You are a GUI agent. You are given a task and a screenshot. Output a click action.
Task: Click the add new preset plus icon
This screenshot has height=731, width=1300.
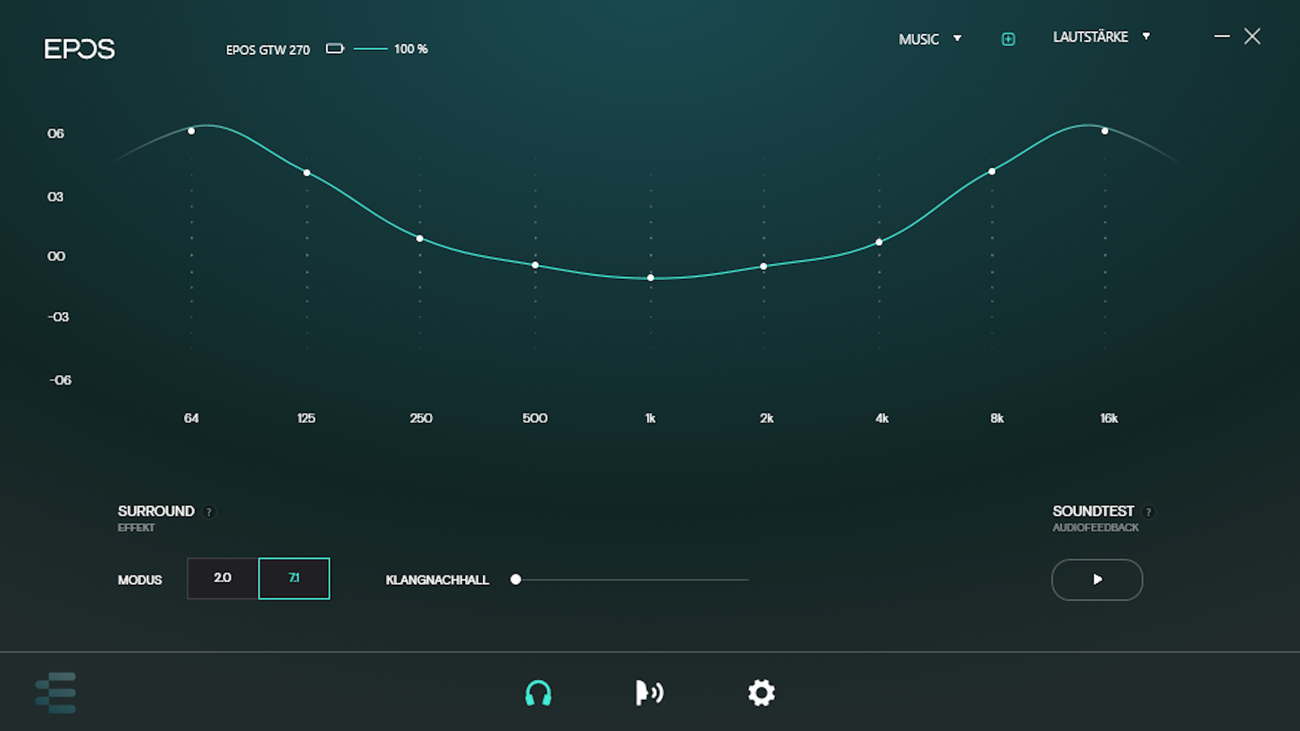(x=1008, y=39)
